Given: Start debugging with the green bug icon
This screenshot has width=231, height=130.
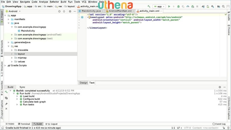Looking at the screenshot, I should [x=178, y=6].
